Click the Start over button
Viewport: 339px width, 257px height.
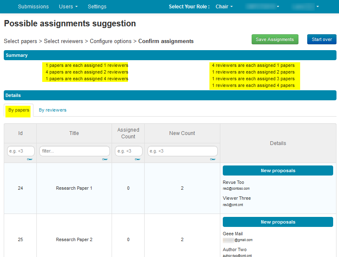322,39
